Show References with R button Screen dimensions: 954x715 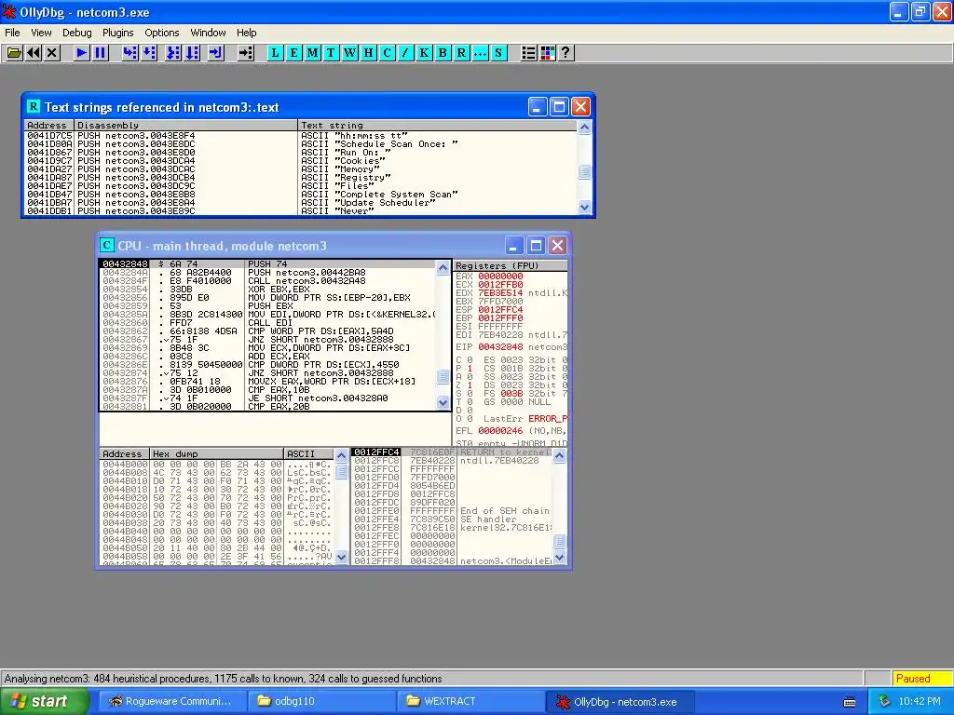click(461, 53)
